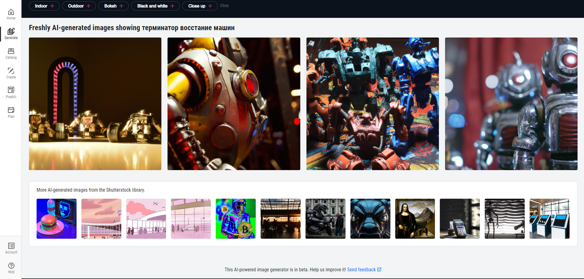
Task: Open the Help sidebar icon
Action: coord(11,268)
